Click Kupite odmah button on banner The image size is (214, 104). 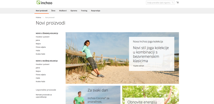point(139,66)
